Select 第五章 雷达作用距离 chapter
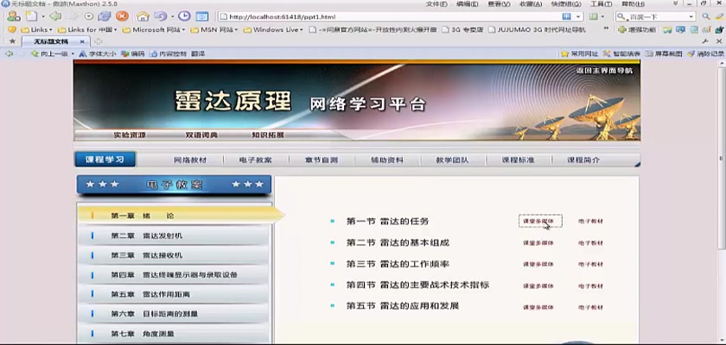The image size is (726, 345). pos(174,294)
